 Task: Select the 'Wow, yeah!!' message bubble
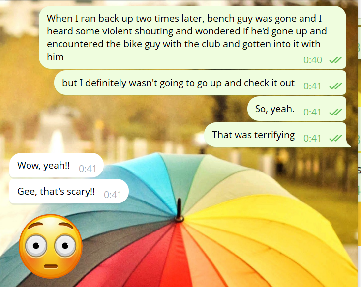[x=57, y=165]
